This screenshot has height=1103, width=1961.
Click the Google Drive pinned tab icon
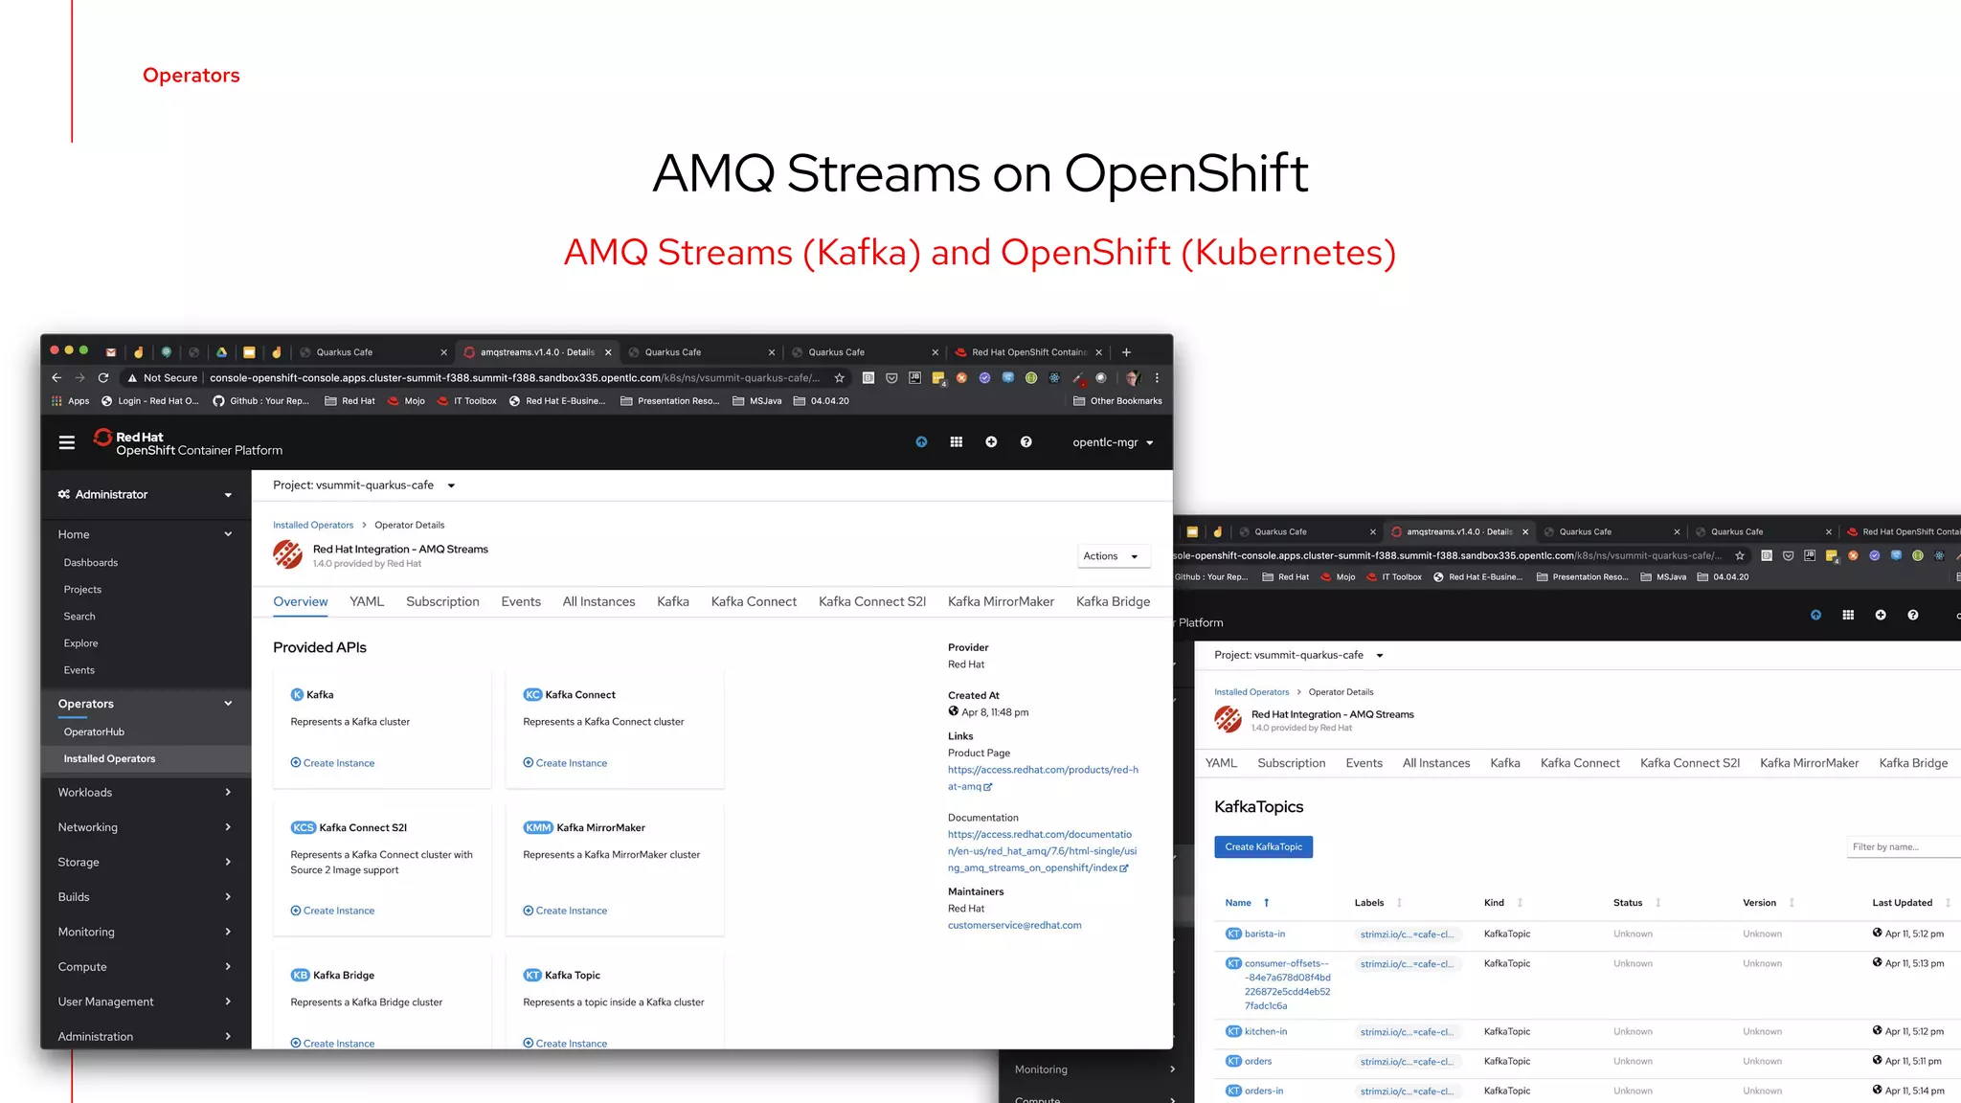click(x=221, y=352)
